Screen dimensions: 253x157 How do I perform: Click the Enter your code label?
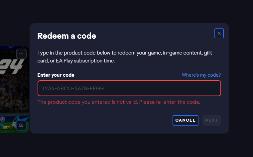56,75
